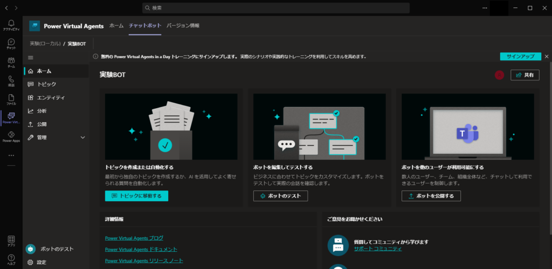The height and width of the screenshot is (269, 552).
Task: Open the Power Virtual Agents リリース ノート link
Action: point(144,260)
